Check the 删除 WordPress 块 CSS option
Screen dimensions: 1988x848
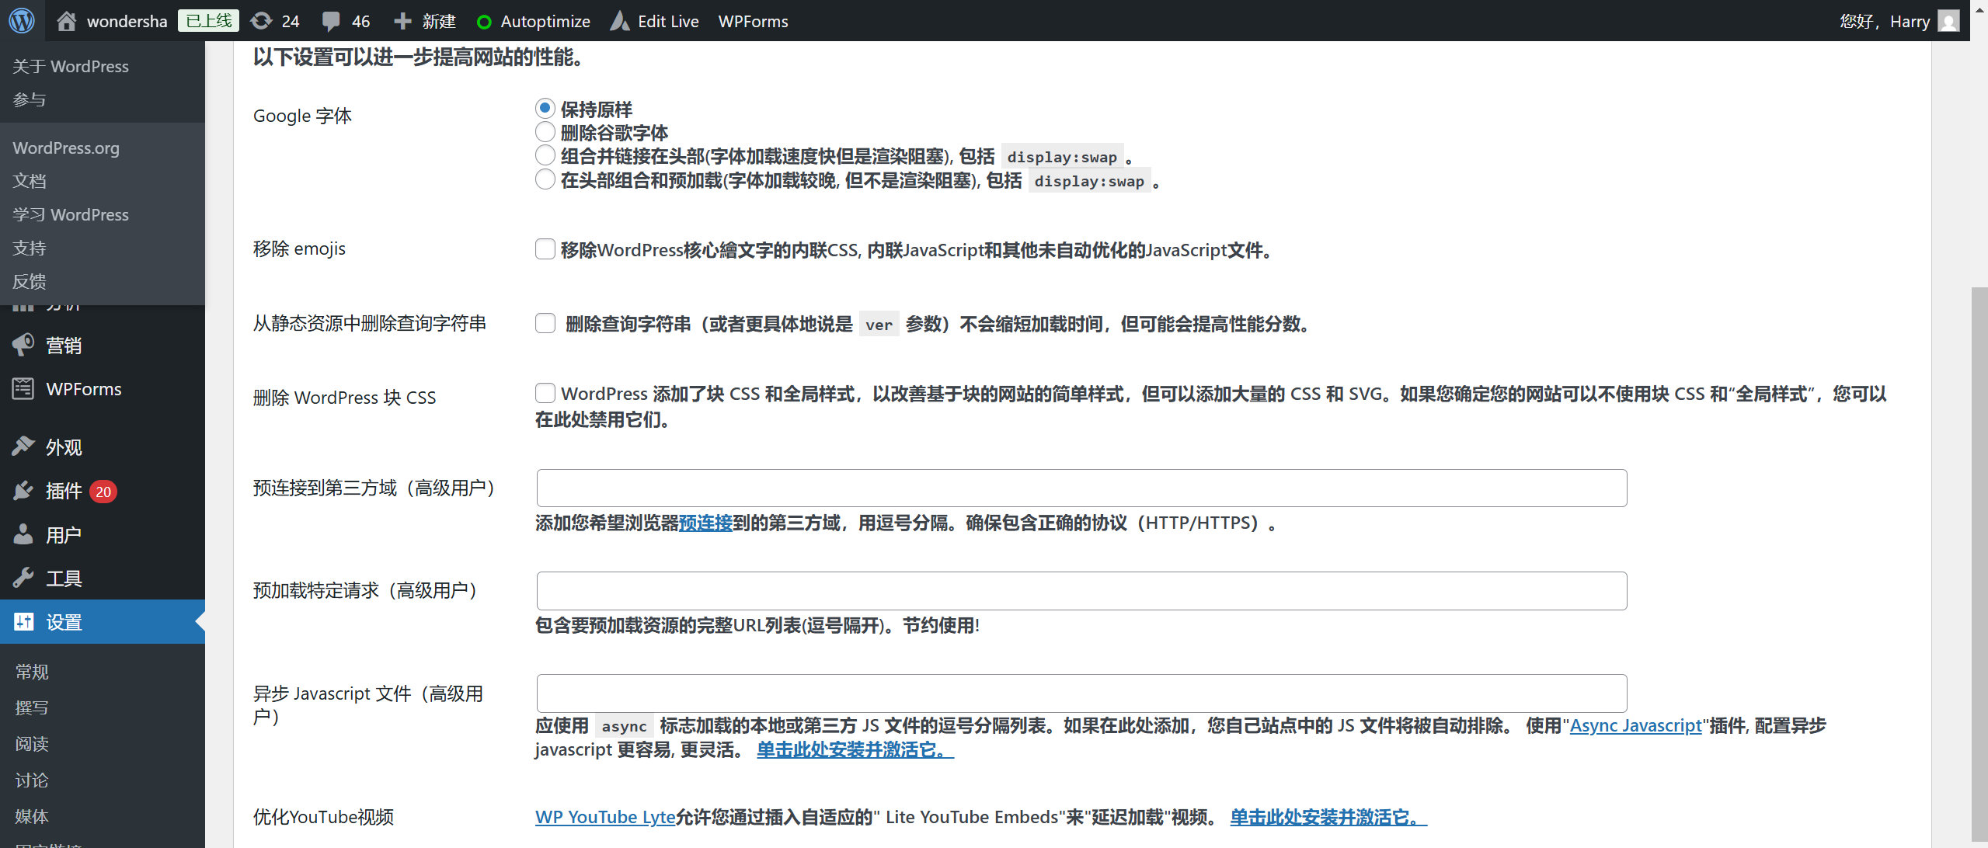pyautogui.click(x=545, y=393)
